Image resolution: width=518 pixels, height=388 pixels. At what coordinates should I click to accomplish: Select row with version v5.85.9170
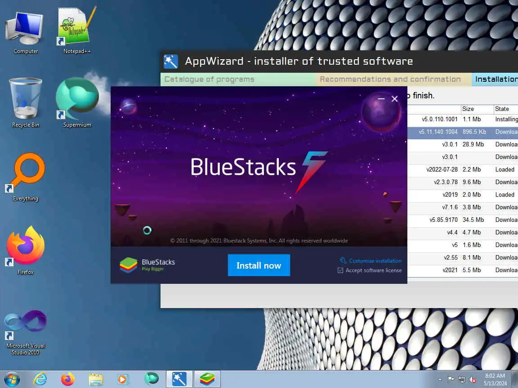pyautogui.click(x=463, y=220)
